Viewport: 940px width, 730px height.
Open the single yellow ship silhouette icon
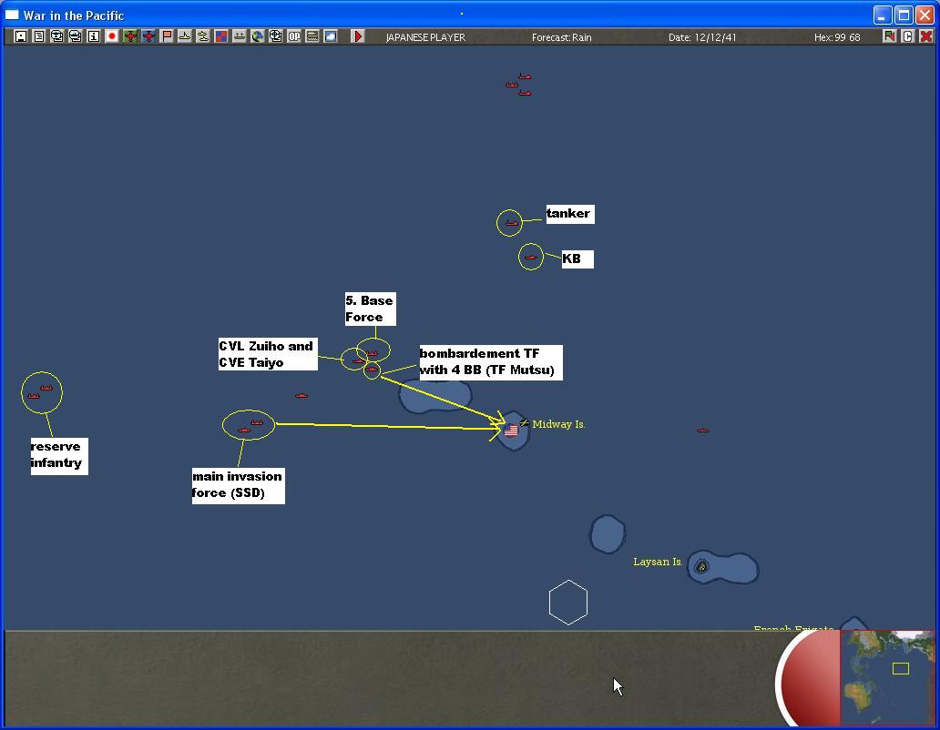click(x=185, y=36)
